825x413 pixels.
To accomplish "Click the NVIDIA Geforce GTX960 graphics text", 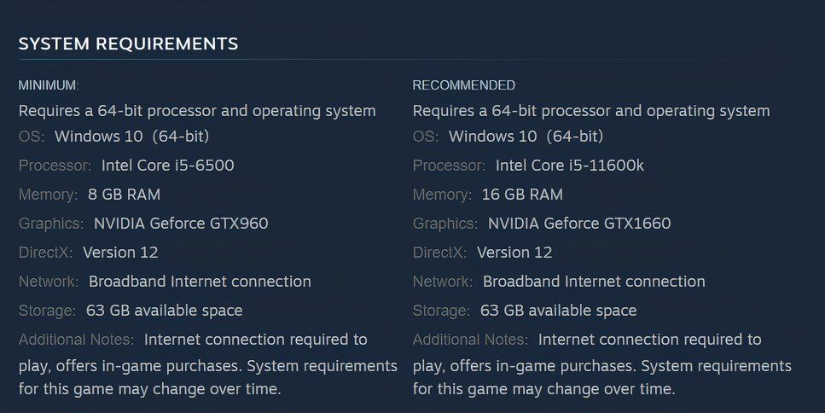I will click(181, 224).
